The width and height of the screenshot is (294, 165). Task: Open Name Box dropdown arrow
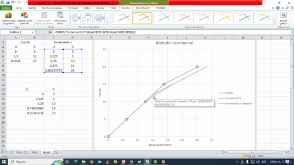pos(32,32)
